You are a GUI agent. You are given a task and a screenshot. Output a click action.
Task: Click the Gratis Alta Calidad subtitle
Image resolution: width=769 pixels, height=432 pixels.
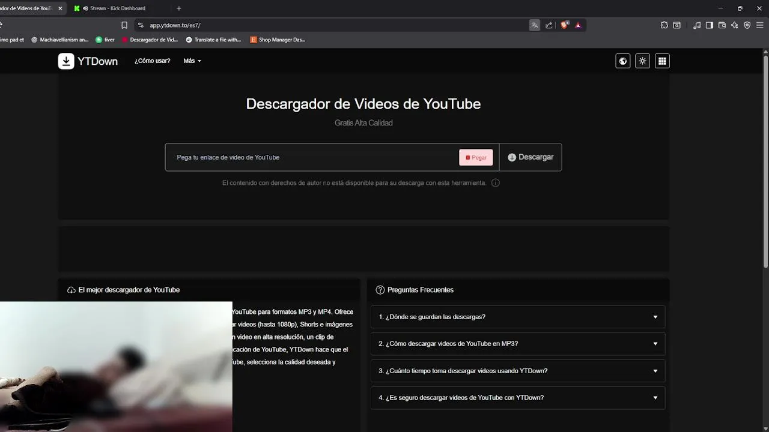click(363, 123)
